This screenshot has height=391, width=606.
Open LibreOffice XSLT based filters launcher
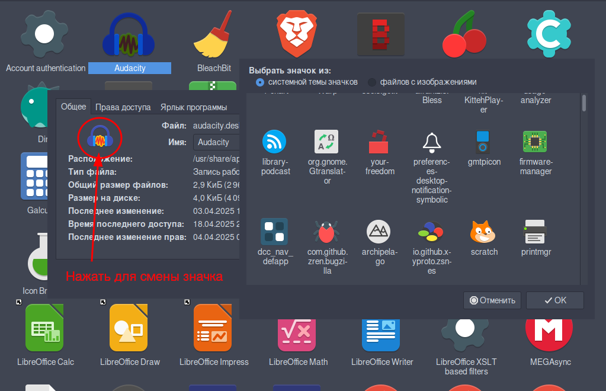coord(465,335)
